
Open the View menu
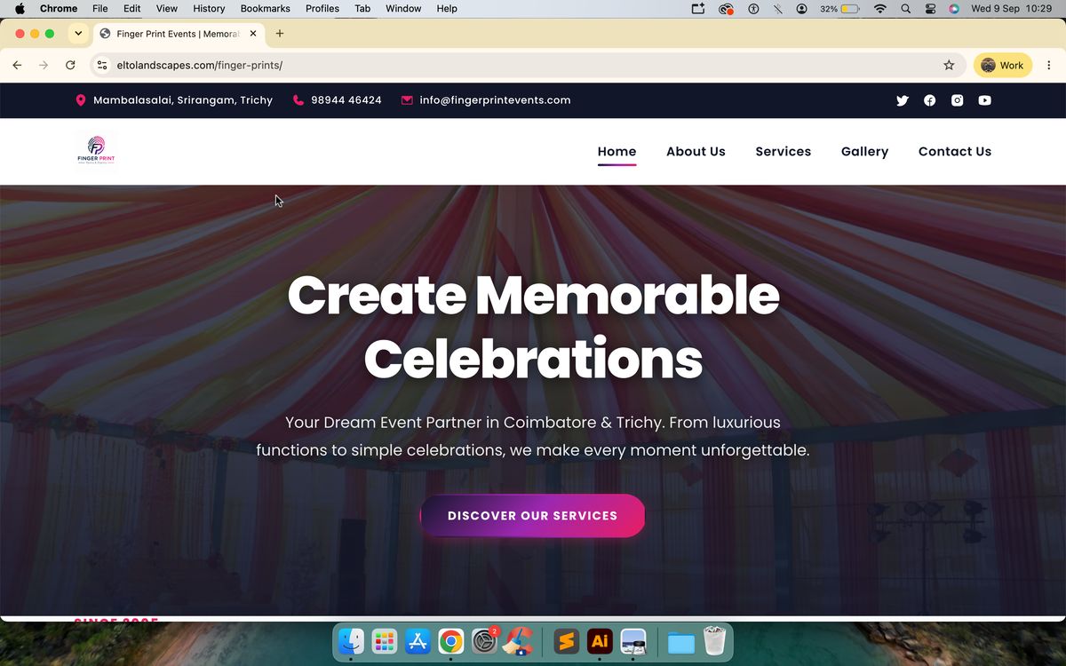[x=167, y=9]
